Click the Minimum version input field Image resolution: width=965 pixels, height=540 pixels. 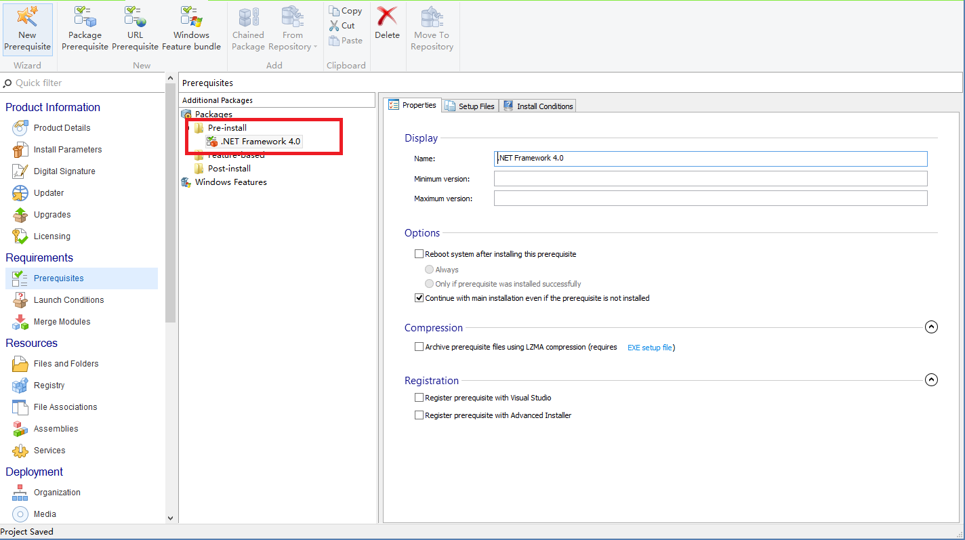pos(710,179)
